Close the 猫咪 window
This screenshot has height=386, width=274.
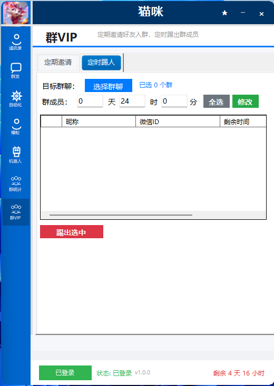coord(261,14)
